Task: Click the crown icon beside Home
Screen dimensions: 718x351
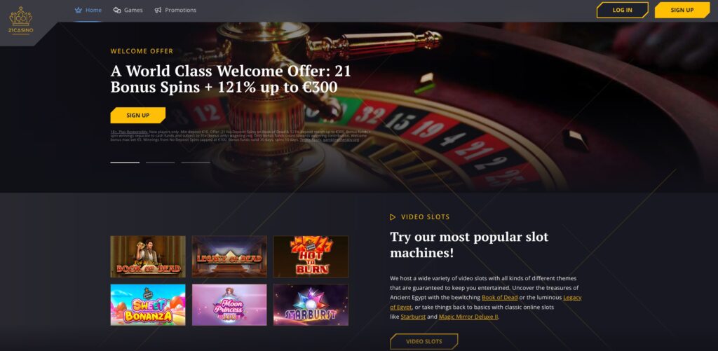Action: [79, 10]
